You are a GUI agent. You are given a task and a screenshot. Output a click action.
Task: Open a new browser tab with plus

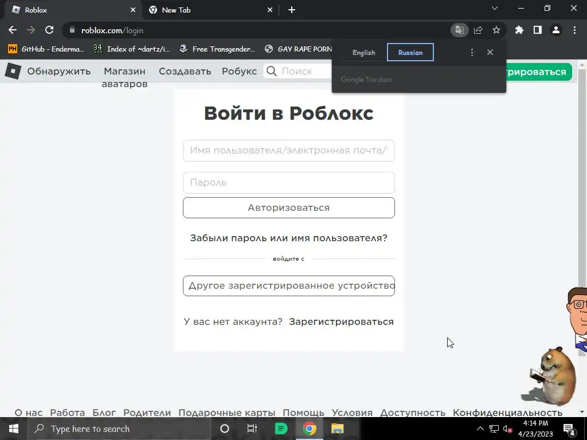click(292, 10)
